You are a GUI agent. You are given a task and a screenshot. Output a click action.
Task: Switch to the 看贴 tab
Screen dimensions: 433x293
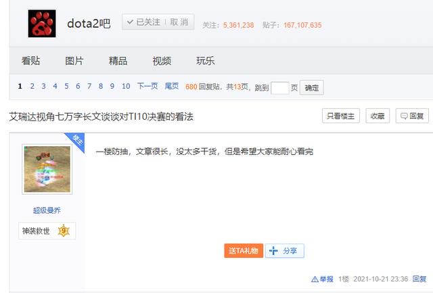[x=30, y=61]
